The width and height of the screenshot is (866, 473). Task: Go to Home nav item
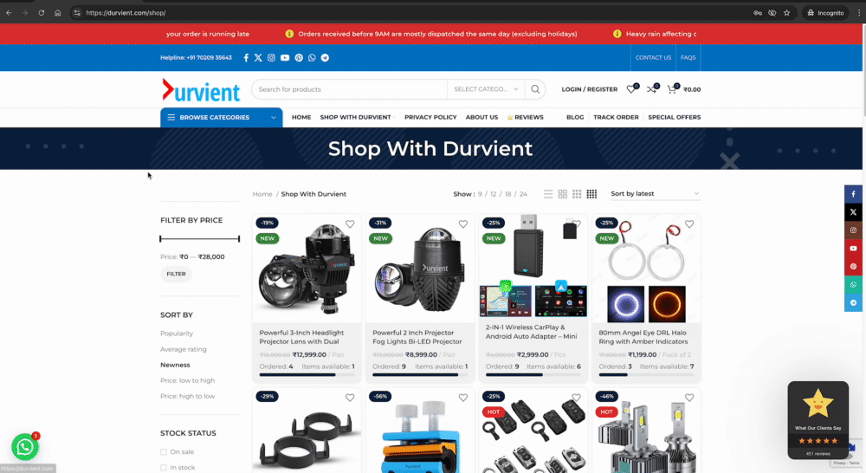pyautogui.click(x=301, y=117)
